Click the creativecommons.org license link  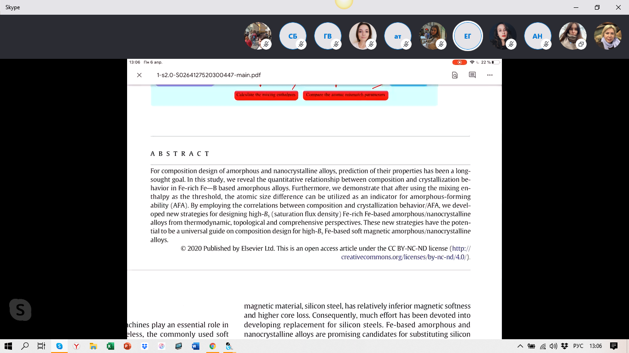point(405,257)
